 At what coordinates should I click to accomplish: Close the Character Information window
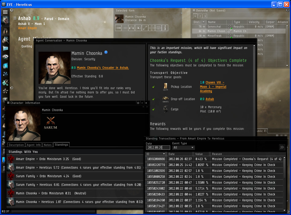146,103
